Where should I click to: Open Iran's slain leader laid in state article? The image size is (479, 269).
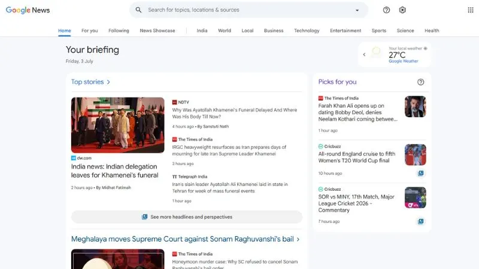tap(230, 188)
